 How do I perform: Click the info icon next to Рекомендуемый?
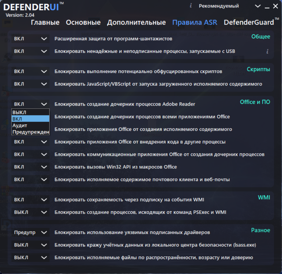point(191,6)
